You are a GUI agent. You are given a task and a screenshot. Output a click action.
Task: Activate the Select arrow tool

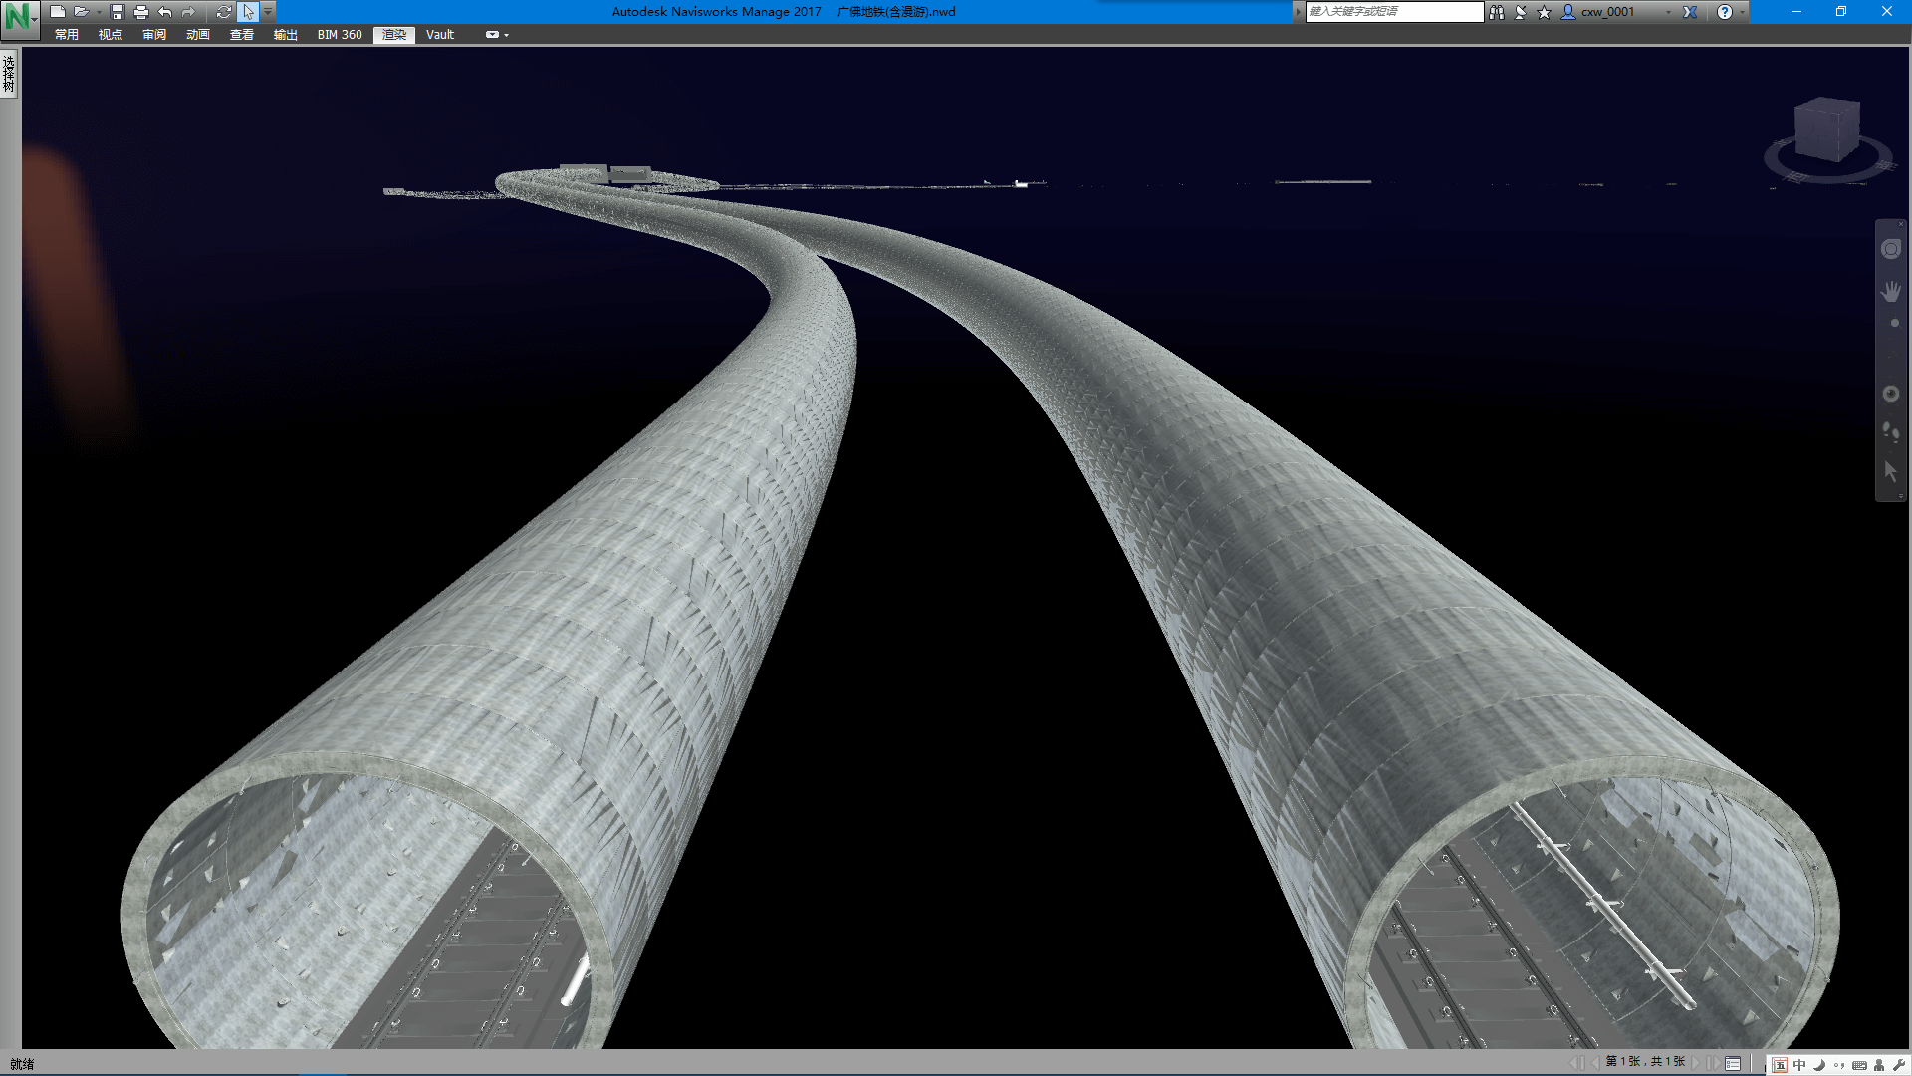[x=248, y=12]
